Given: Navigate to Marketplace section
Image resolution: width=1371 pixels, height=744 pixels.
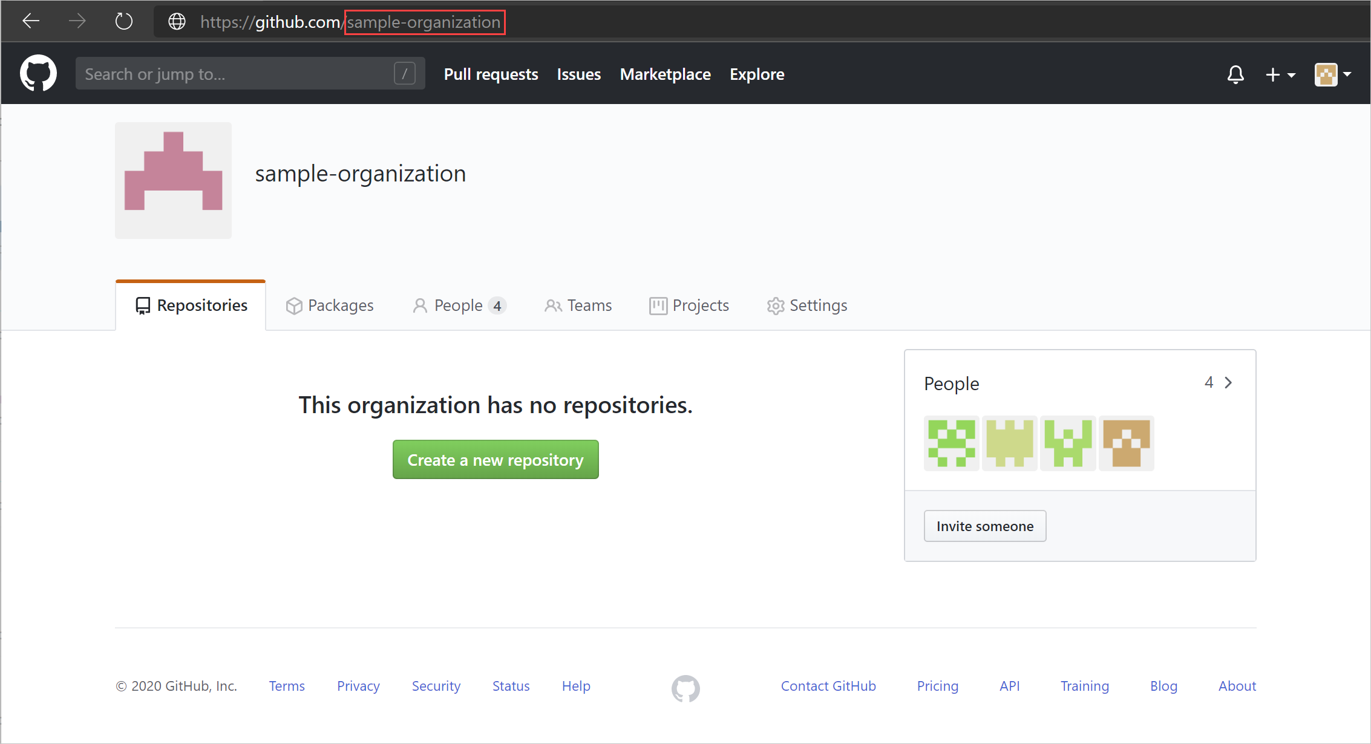Looking at the screenshot, I should click(x=664, y=74).
